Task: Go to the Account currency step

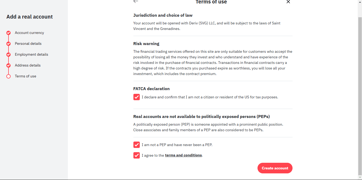Action: 29,33
